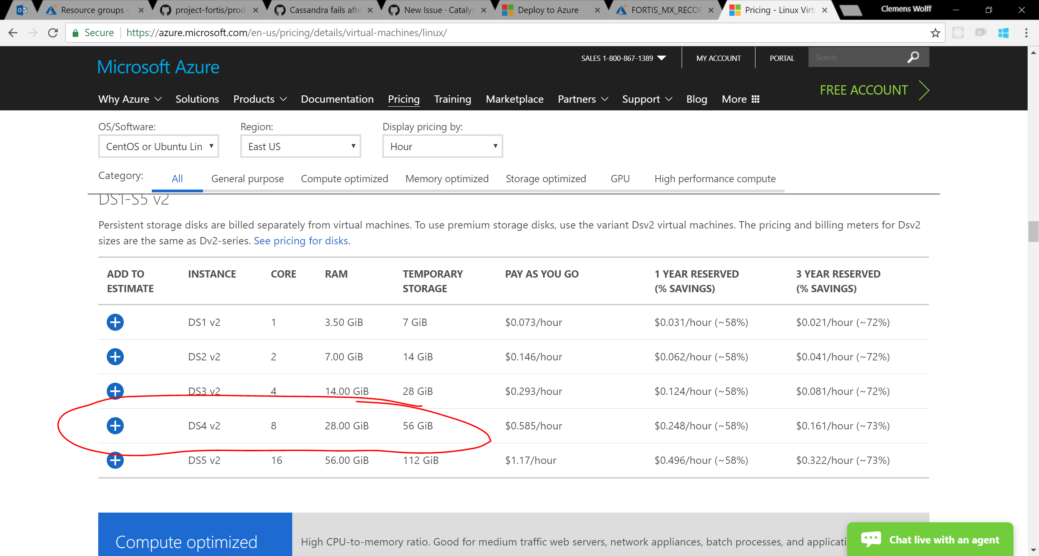Screen dimensions: 1039x556
Task: Reload the page
Action: click(53, 33)
